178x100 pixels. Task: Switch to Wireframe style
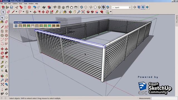coord(91,7)
